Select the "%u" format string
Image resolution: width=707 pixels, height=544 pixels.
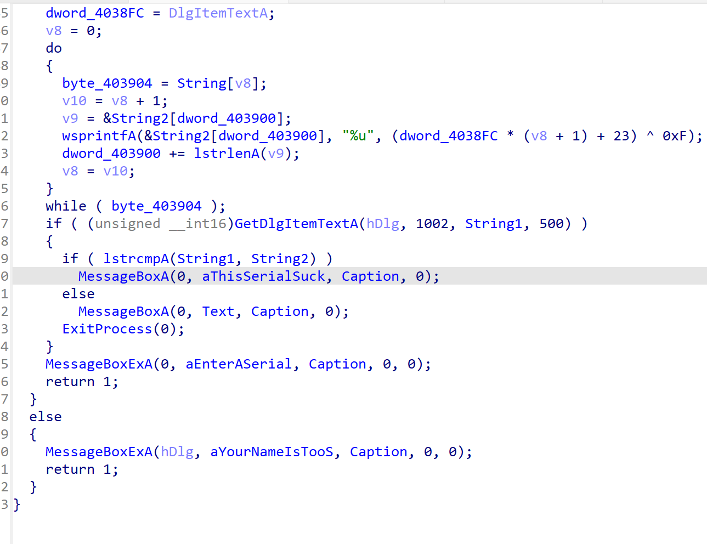click(x=358, y=136)
